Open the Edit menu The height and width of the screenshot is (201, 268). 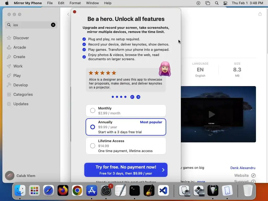61,3
